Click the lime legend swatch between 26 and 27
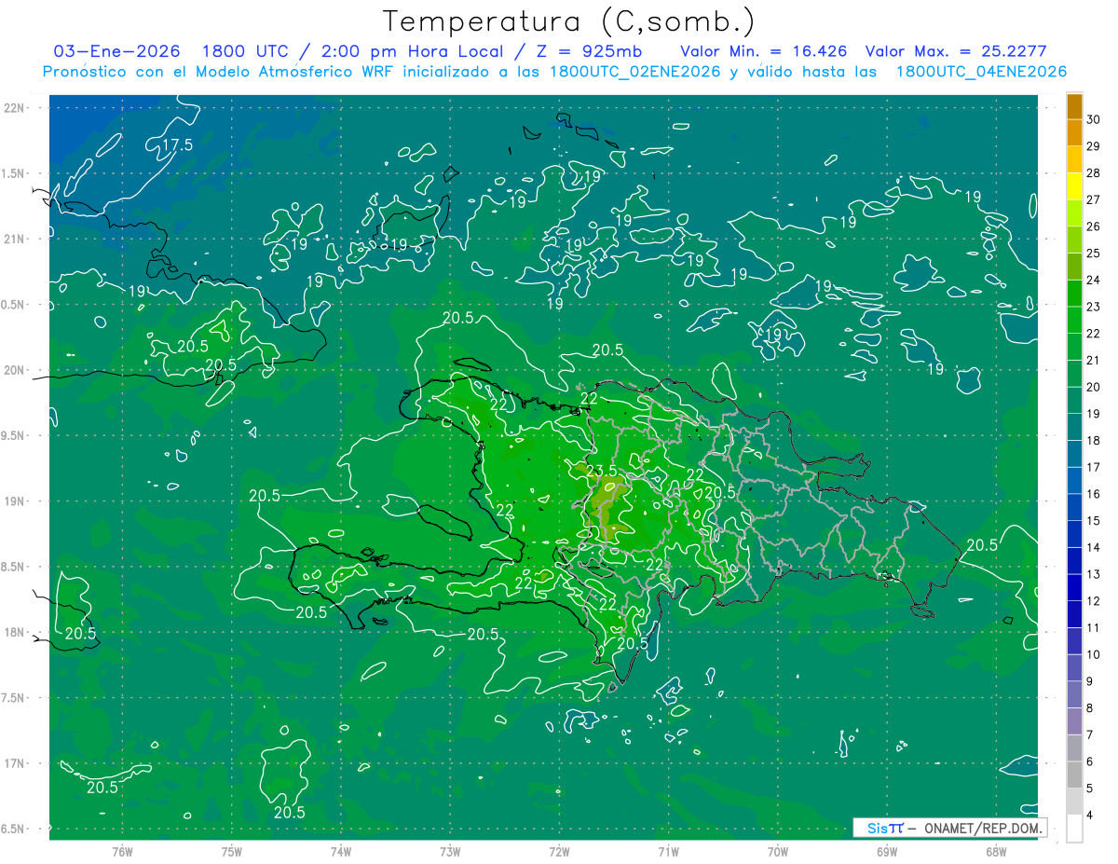This screenshot has height=864, width=1118. [1074, 213]
